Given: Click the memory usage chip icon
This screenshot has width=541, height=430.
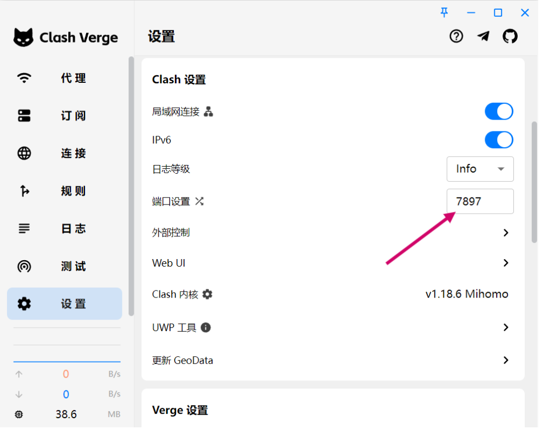Looking at the screenshot, I should click(19, 414).
